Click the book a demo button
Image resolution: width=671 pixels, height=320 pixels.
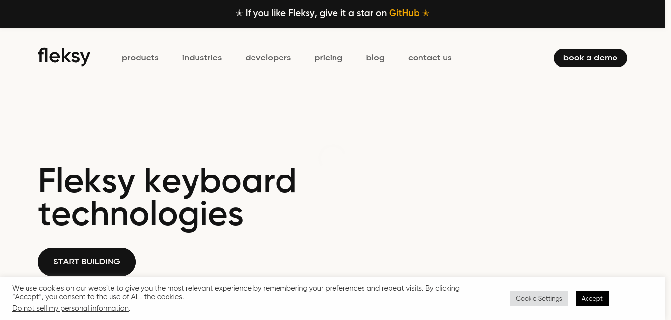coord(590,58)
